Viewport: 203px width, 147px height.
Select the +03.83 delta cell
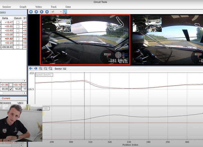click(x=7, y=31)
